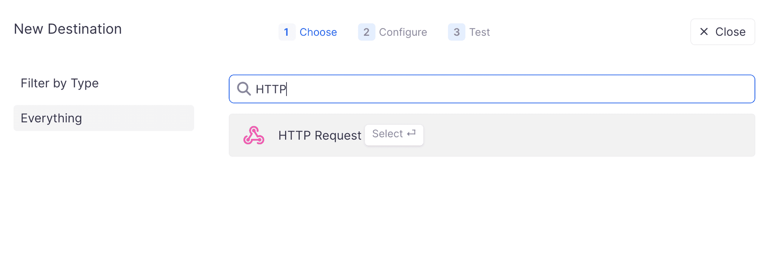Click the Close button to dismiss dialog

pyautogui.click(x=722, y=32)
